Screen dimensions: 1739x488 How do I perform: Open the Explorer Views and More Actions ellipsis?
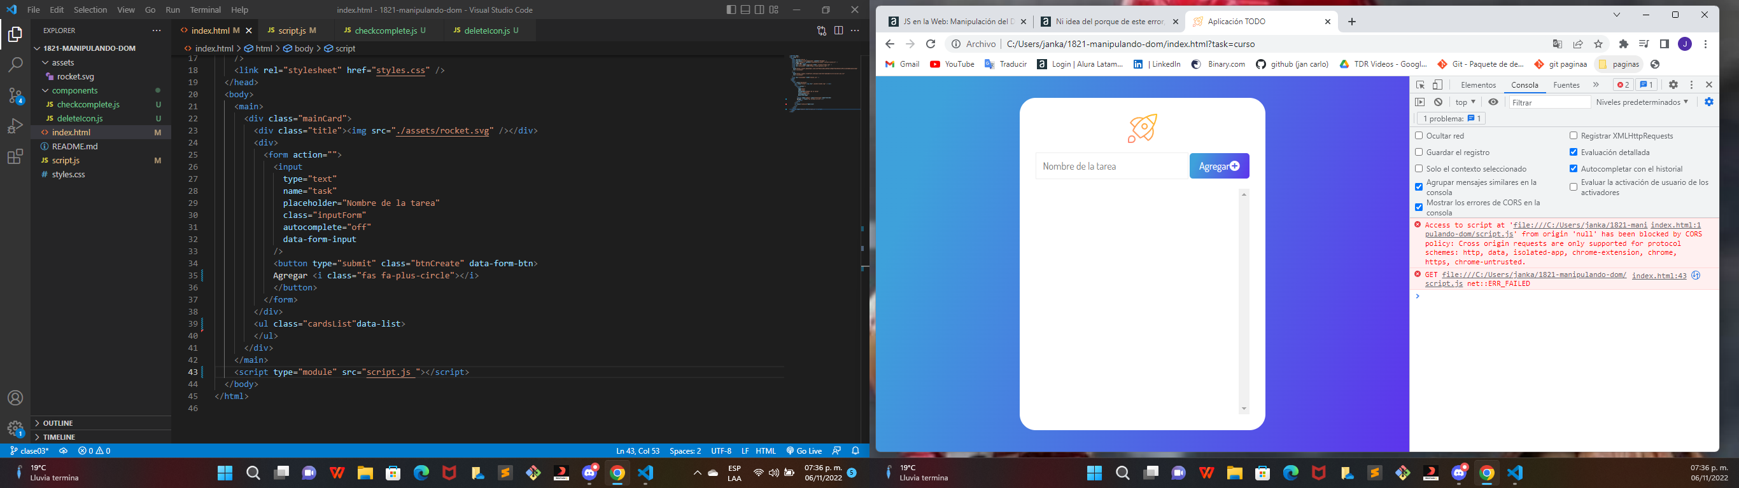(157, 30)
